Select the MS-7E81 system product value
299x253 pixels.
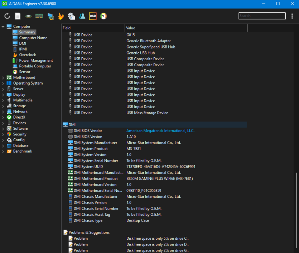pos(134,149)
